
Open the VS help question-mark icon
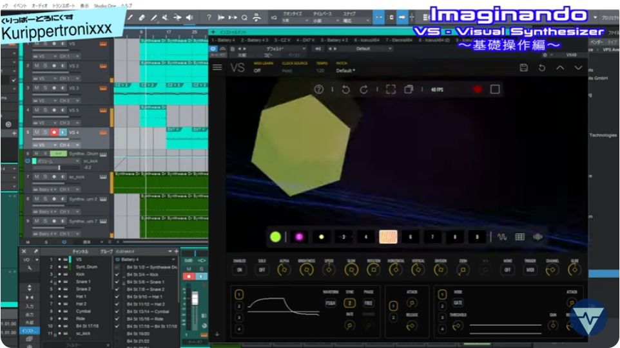click(x=318, y=89)
